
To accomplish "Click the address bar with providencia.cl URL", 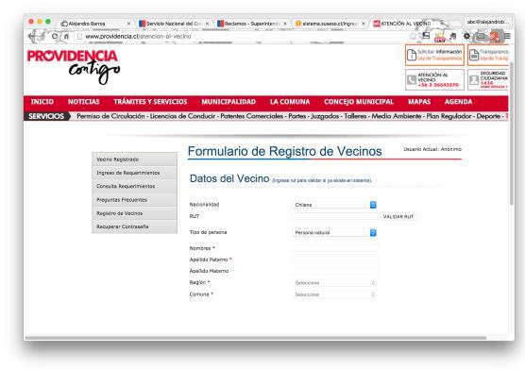I will [x=241, y=36].
